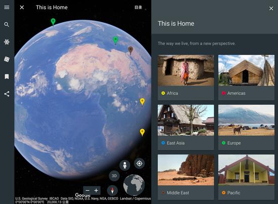Select the East Asia label
This screenshot has height=204, width=278.
click(175, 143)
